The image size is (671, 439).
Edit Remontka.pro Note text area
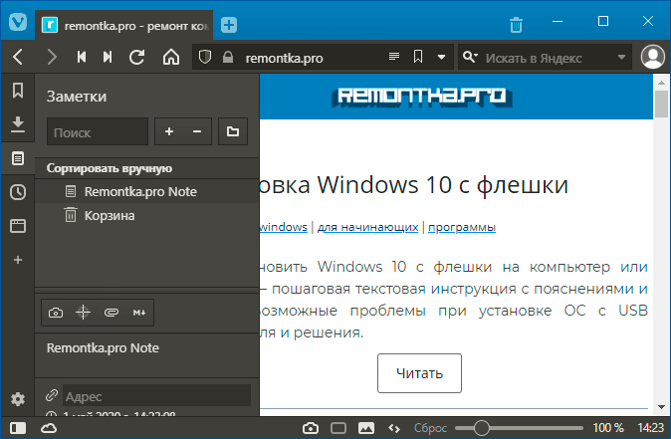click(x=146, y=355)
